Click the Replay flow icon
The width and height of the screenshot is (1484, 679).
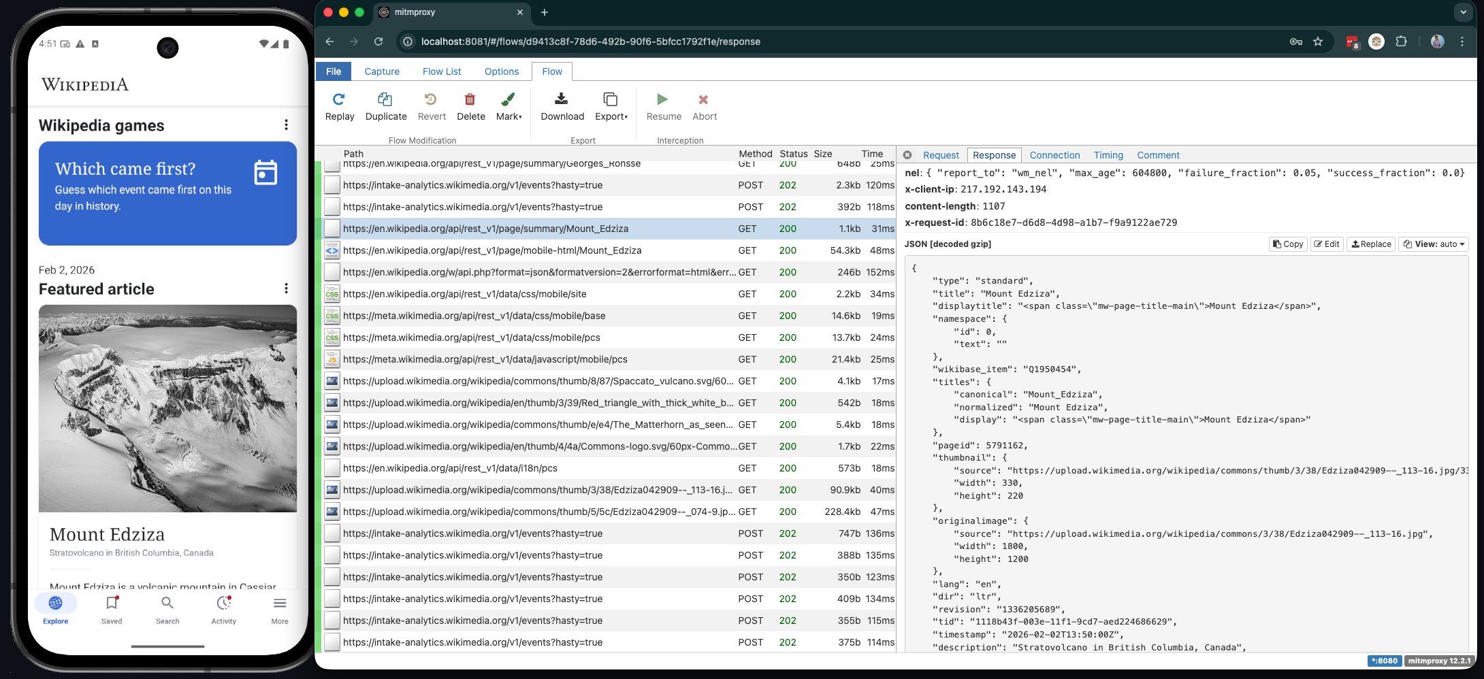pyautogui.click(x=339, y=99)
